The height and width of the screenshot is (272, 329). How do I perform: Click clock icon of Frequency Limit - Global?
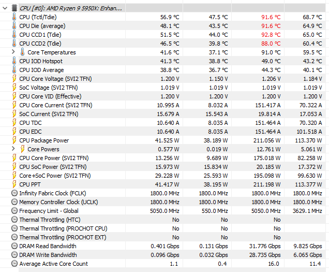[14, 211]
